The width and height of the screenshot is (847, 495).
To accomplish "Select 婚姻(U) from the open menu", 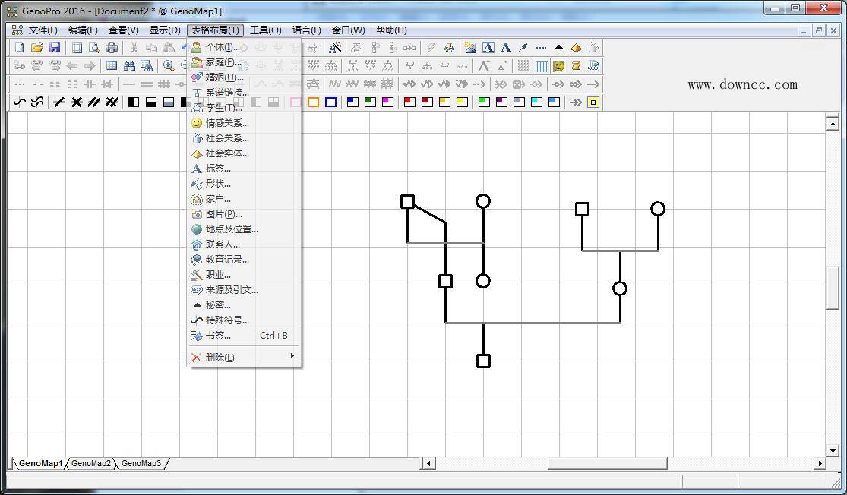I will click(x=220, y=77).
